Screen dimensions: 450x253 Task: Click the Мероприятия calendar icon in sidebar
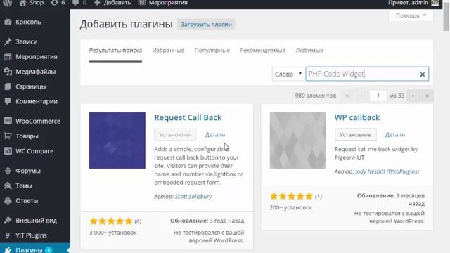(8, 57)
